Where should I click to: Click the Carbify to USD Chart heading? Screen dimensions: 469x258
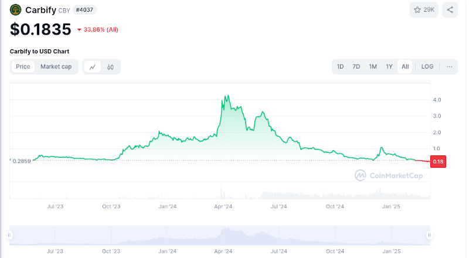click(39, 51)
